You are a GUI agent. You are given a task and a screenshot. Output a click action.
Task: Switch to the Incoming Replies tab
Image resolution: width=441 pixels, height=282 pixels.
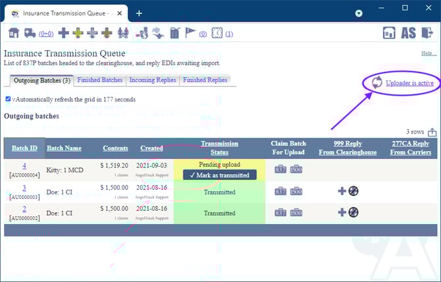click(x=152, y=80)
